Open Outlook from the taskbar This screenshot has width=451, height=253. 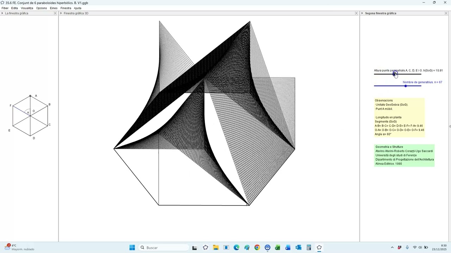(x=298, y=248)
